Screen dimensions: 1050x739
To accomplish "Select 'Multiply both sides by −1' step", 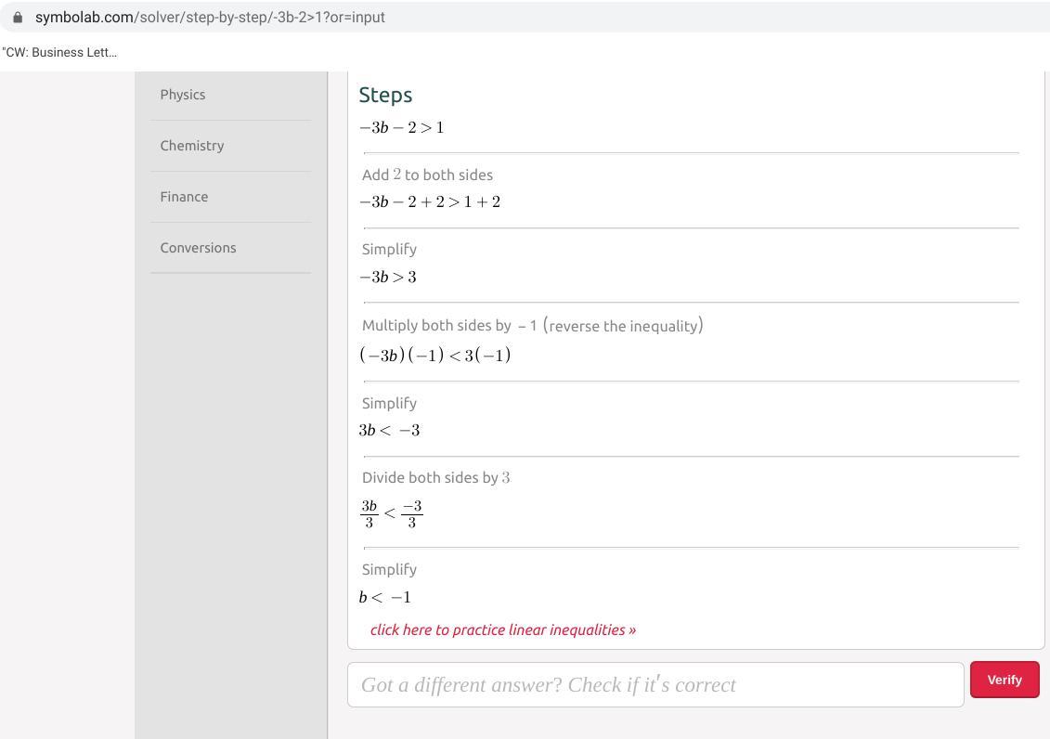I will pos(532,326).
